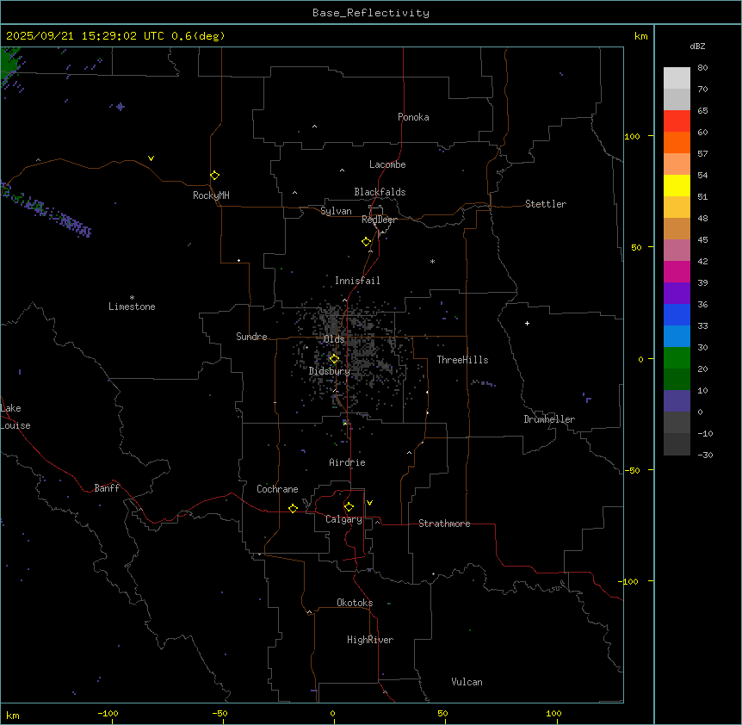Select the yellow diamond marker below Cochrane
Image resolution: width=742 pixels, height=725 pixels.
tap(293, 509)
